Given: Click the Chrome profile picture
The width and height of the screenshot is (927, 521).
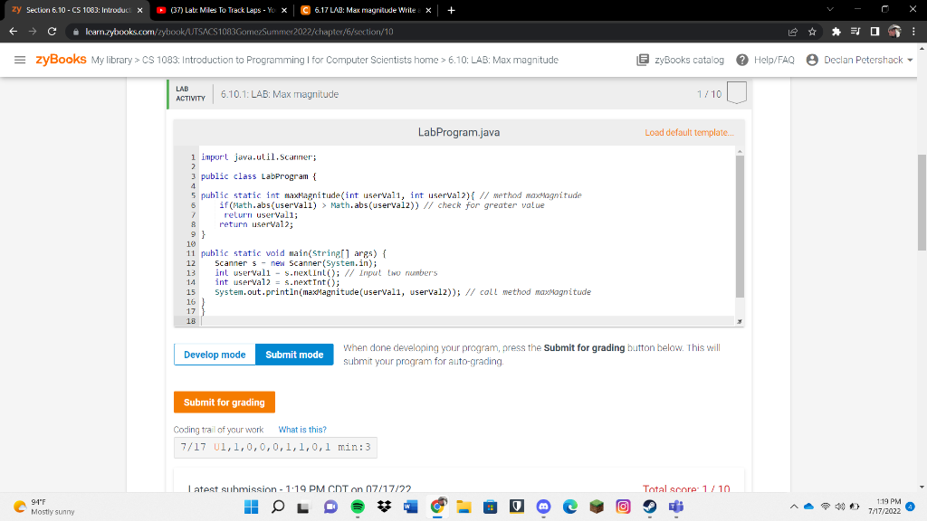Looking at the screenshot, I should point(894,32).
